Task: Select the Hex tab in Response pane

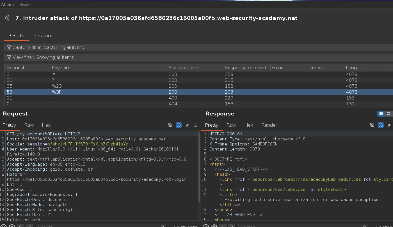Action: tap(249, 125)
